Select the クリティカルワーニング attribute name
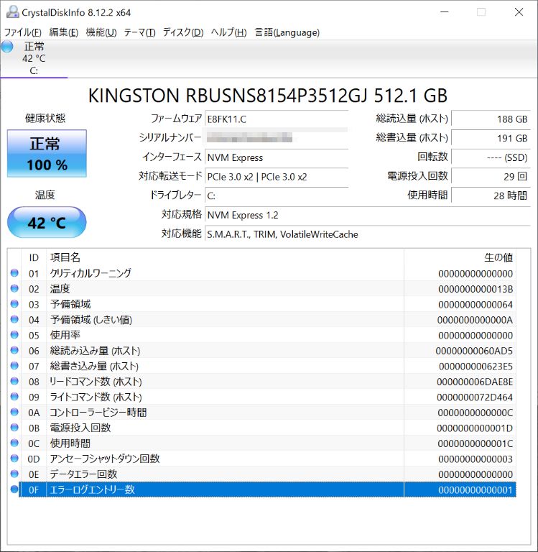The image size is (538, 552). 91,273
